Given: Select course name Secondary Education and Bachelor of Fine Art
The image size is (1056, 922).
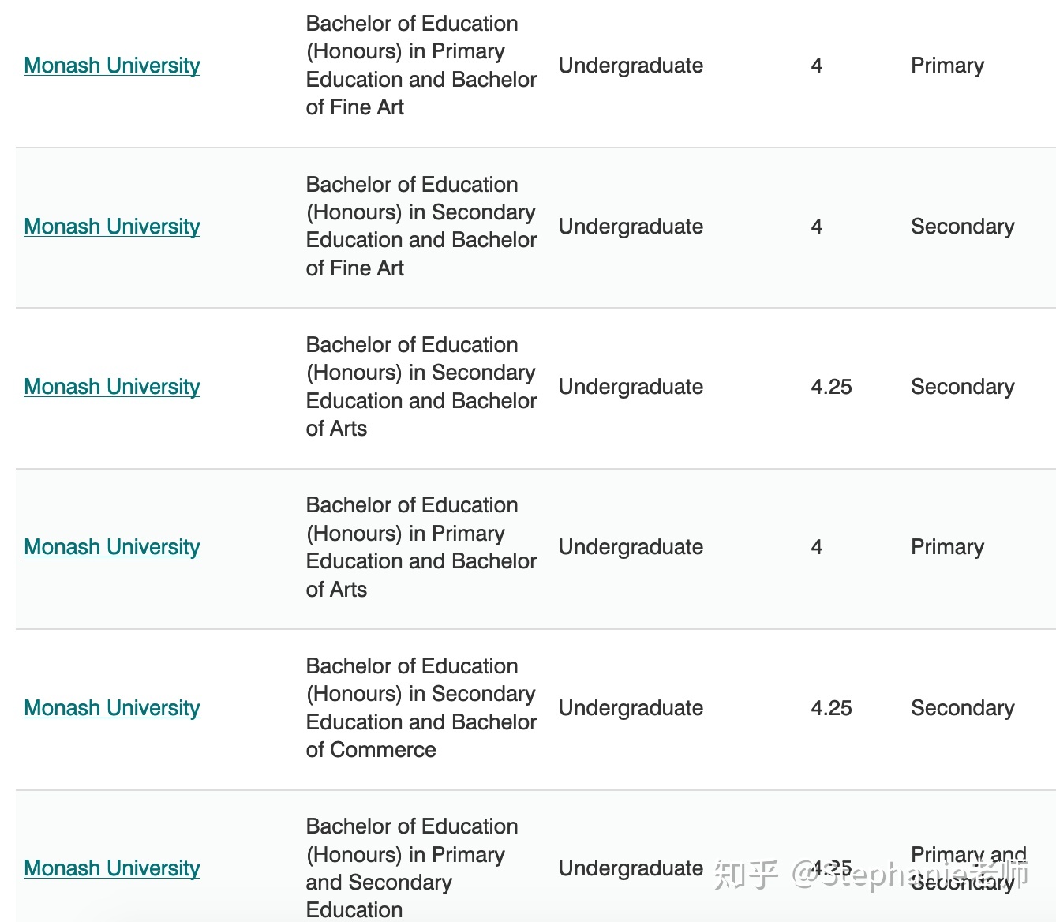Looking at the screenshot, I should pos(421,227).
